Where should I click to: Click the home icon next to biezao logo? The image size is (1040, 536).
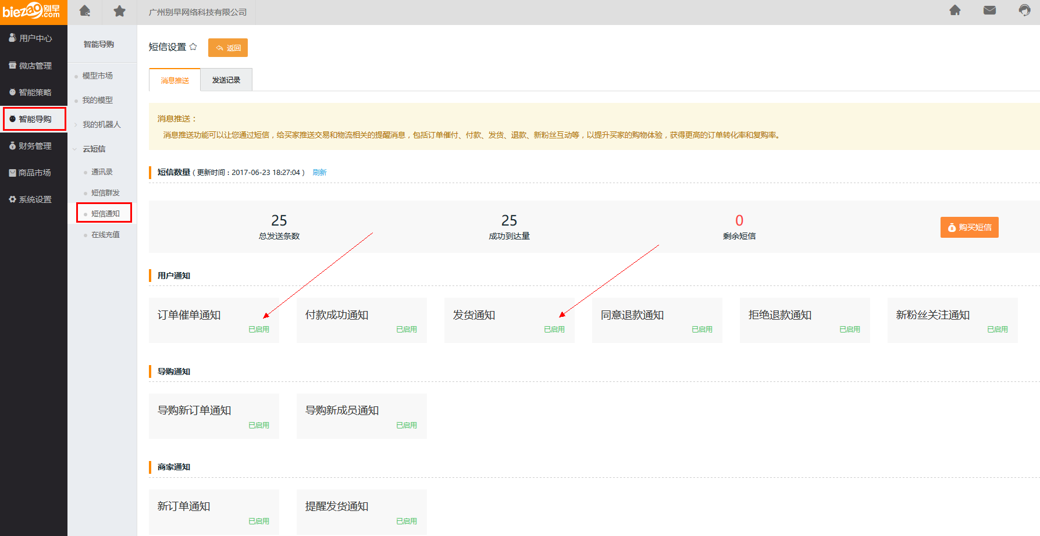(85, 11)
